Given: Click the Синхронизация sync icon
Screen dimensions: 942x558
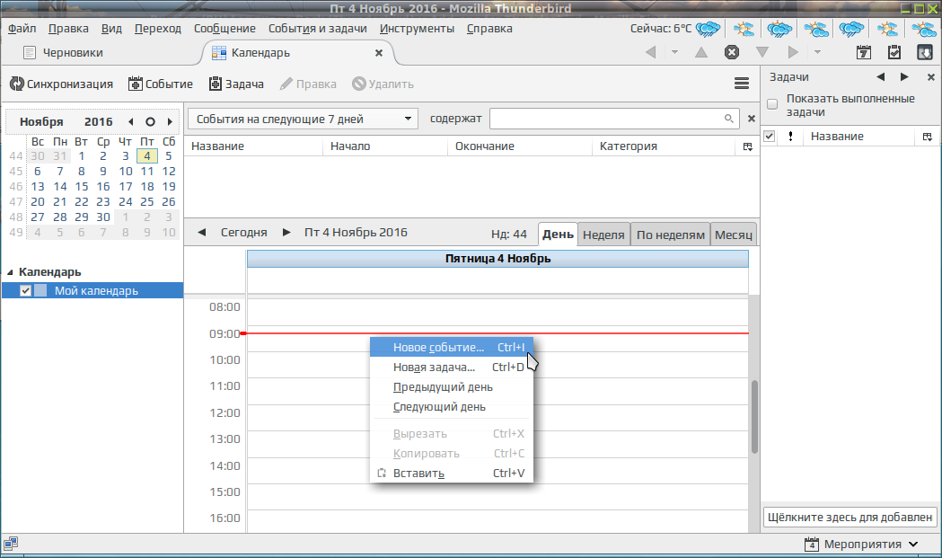Looking at the screenshot, I should (17, 84).
